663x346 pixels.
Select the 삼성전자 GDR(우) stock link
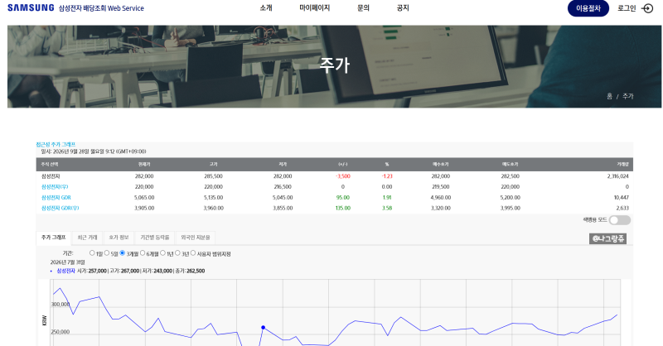click(x=60, y=209)
